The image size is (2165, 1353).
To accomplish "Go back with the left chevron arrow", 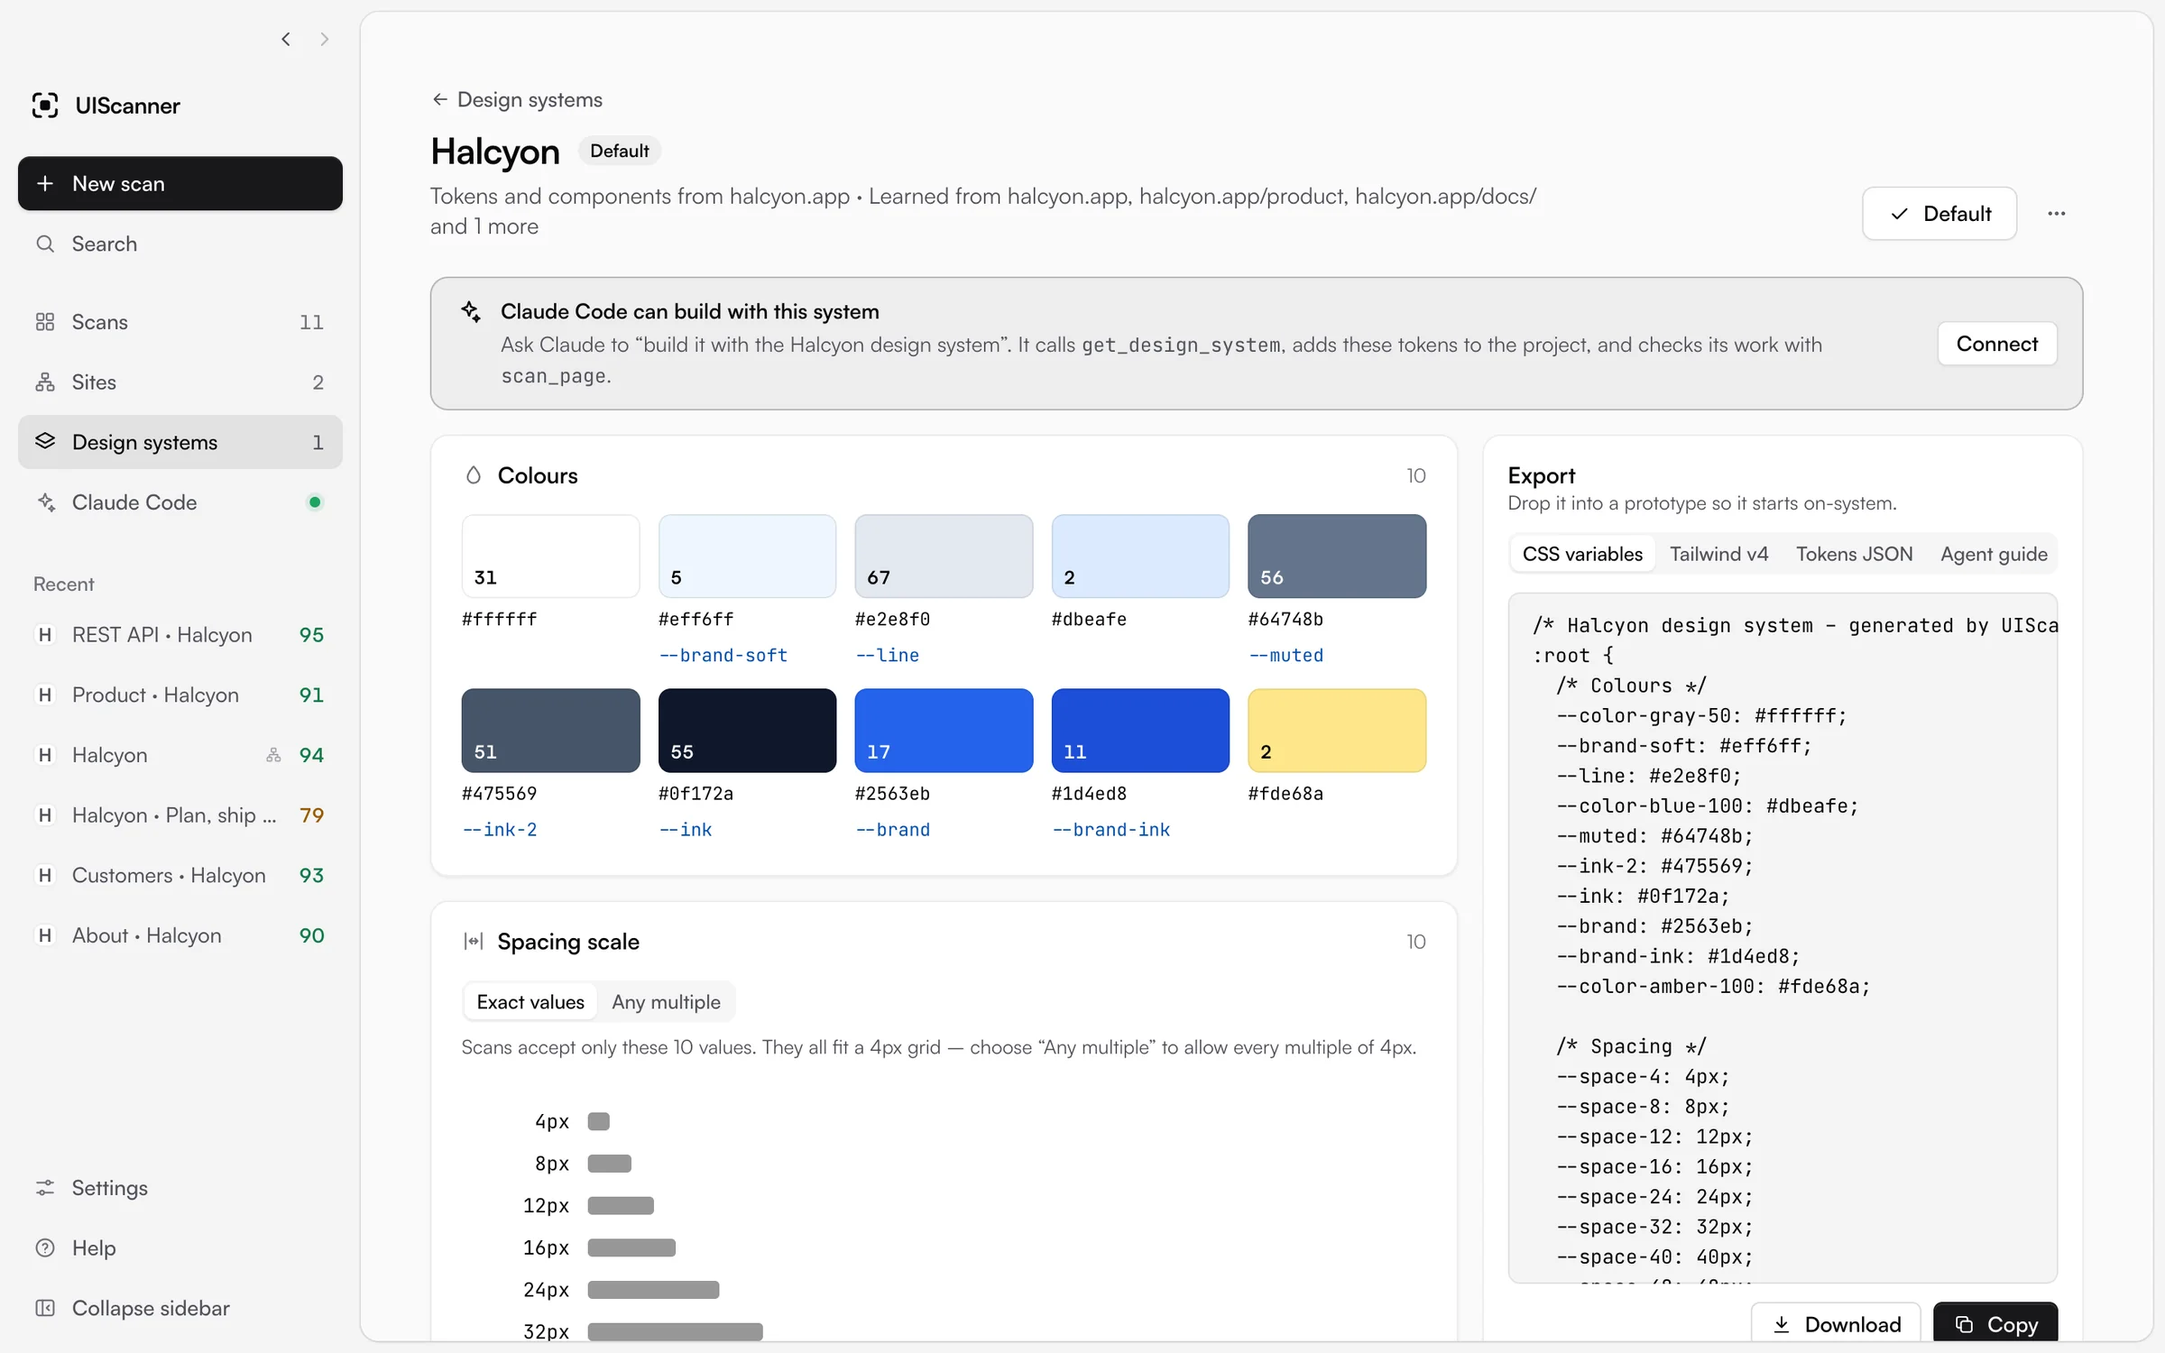I will click(286, 39).
